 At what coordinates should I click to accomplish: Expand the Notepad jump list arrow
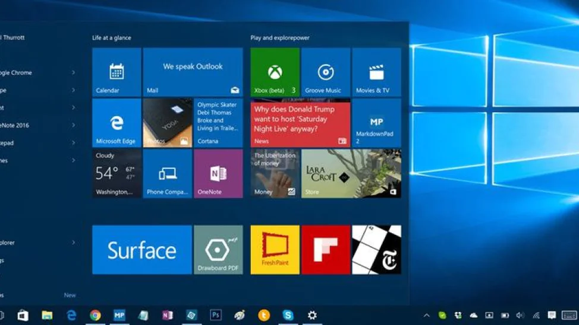click(73, 142)
